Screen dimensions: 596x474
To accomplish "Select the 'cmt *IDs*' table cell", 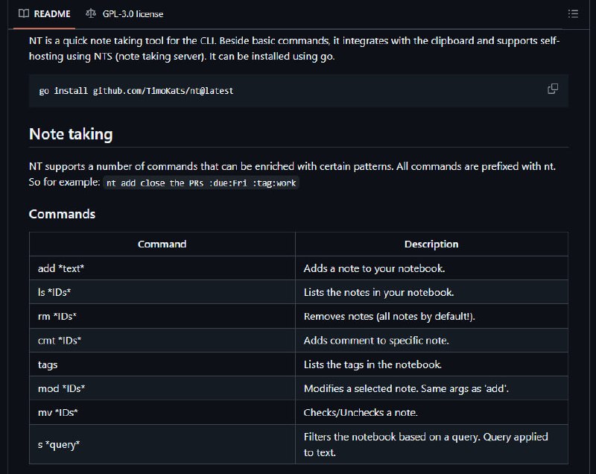I will pyautogui.click(x=162, y=341).
